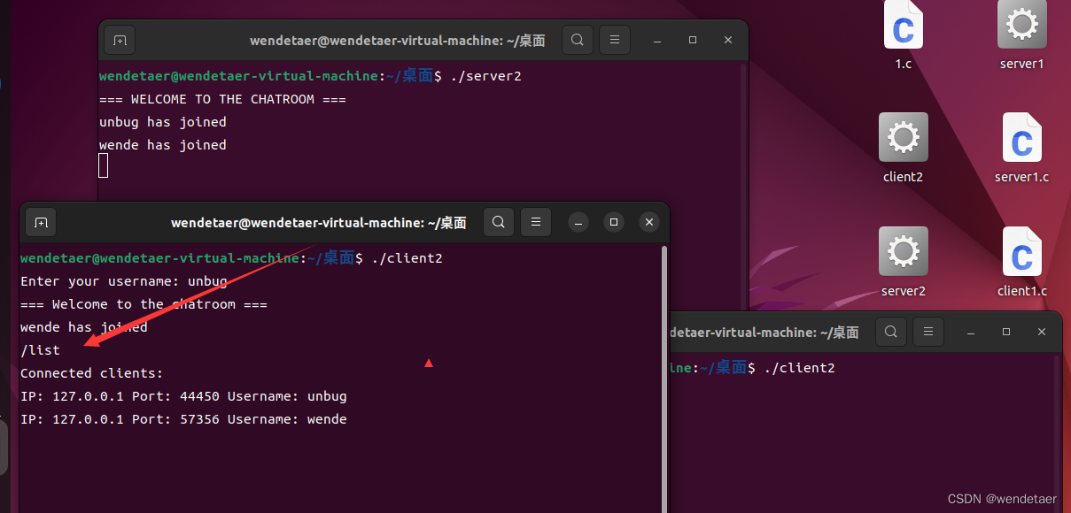Select the server1.c file icon

pos(1021,147)
